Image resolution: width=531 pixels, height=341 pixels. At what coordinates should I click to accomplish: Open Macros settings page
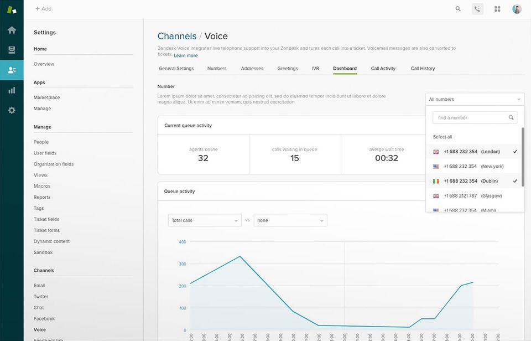[42, 186]
